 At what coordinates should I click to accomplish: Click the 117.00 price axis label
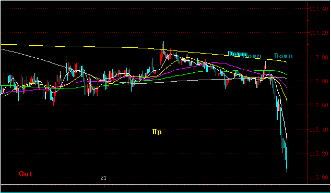319,57
